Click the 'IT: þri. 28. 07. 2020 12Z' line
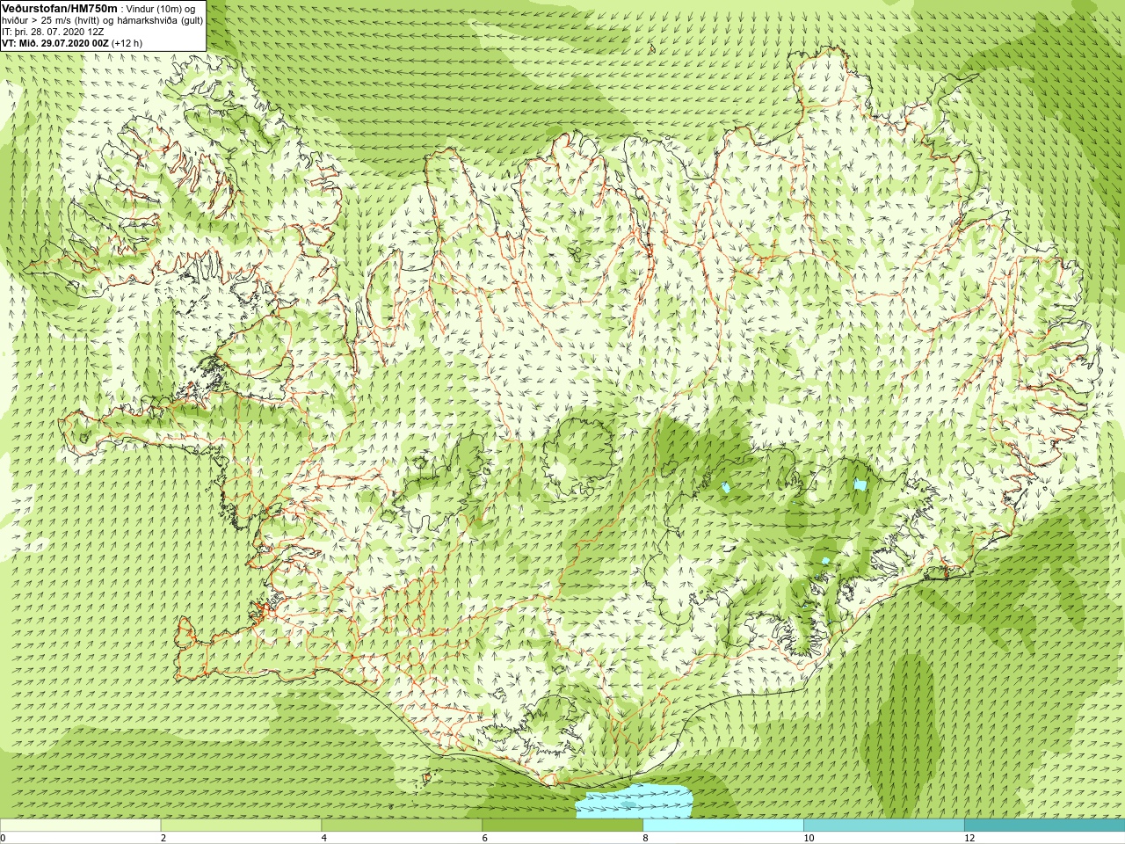Screen dimensions: 1125x844 (x=53, y=31)
